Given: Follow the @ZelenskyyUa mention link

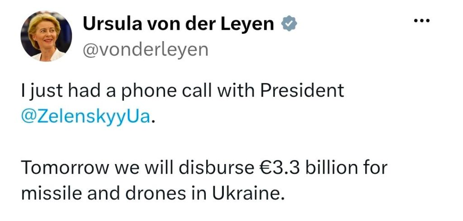Looking at the screenshot, I should [85, 117].
